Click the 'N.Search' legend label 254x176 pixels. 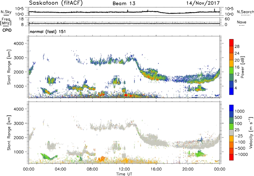(245, 12)
